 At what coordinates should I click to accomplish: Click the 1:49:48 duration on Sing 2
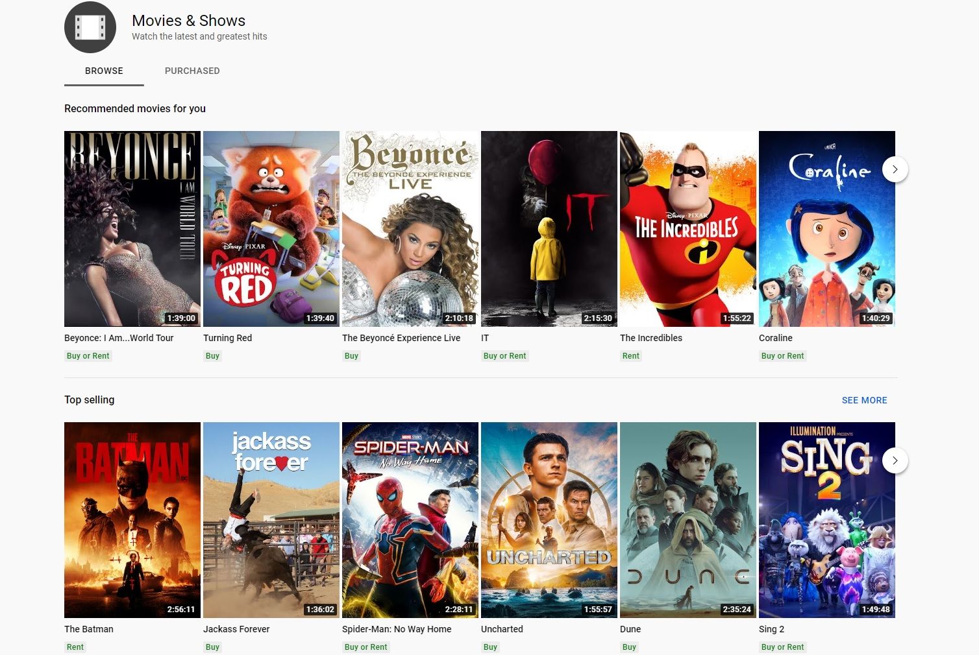tap(876, 610)
